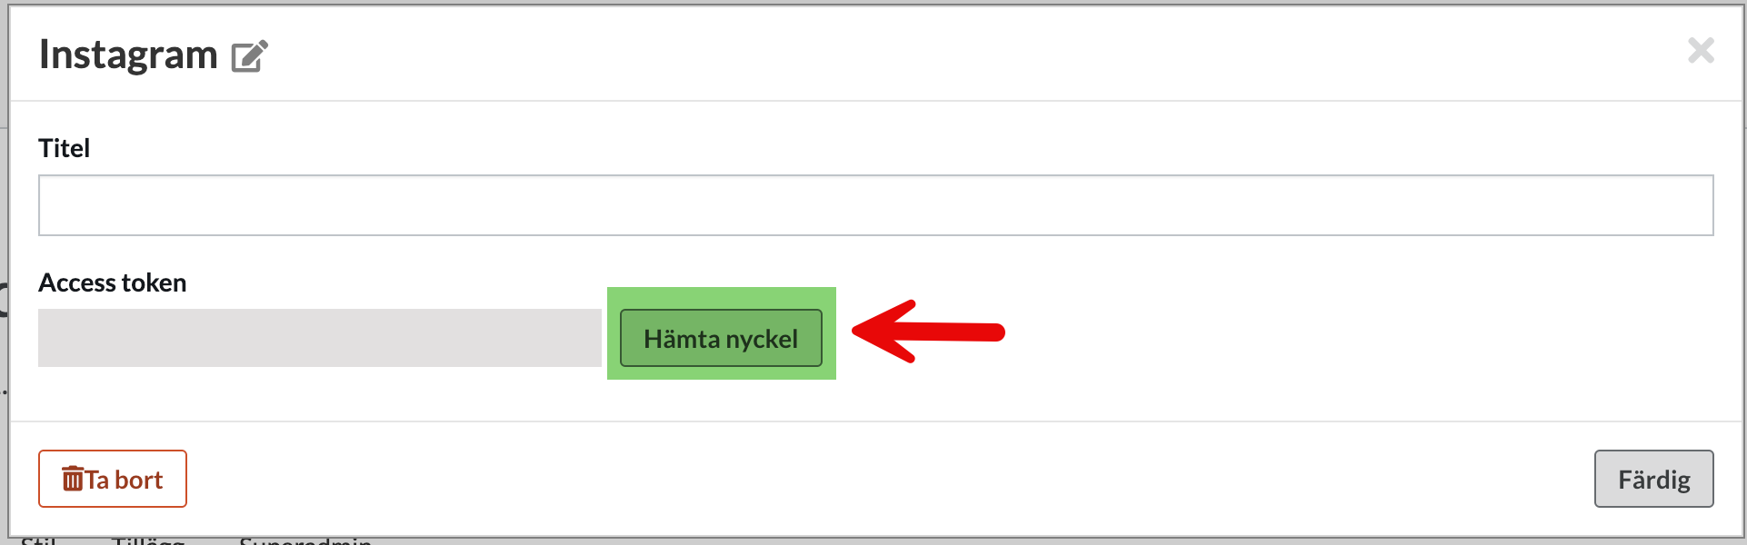
Task: Click the Titel field label
Action: click(64, 148)
